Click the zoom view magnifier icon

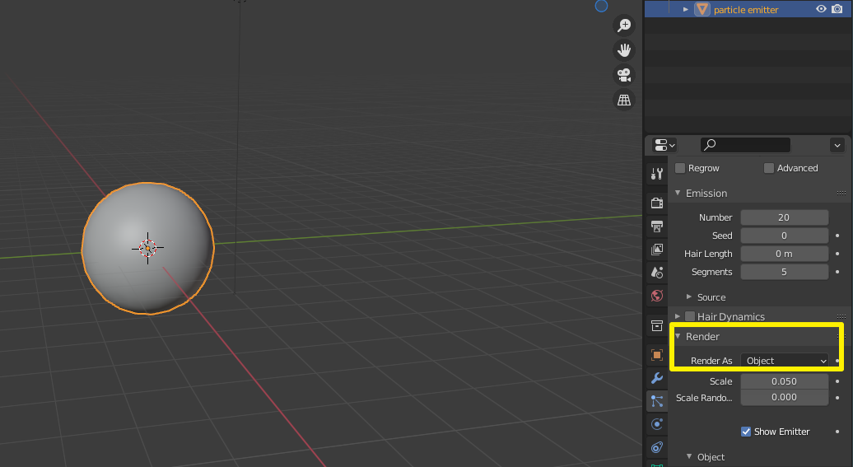pyautogui.click(x=624, y=25)
